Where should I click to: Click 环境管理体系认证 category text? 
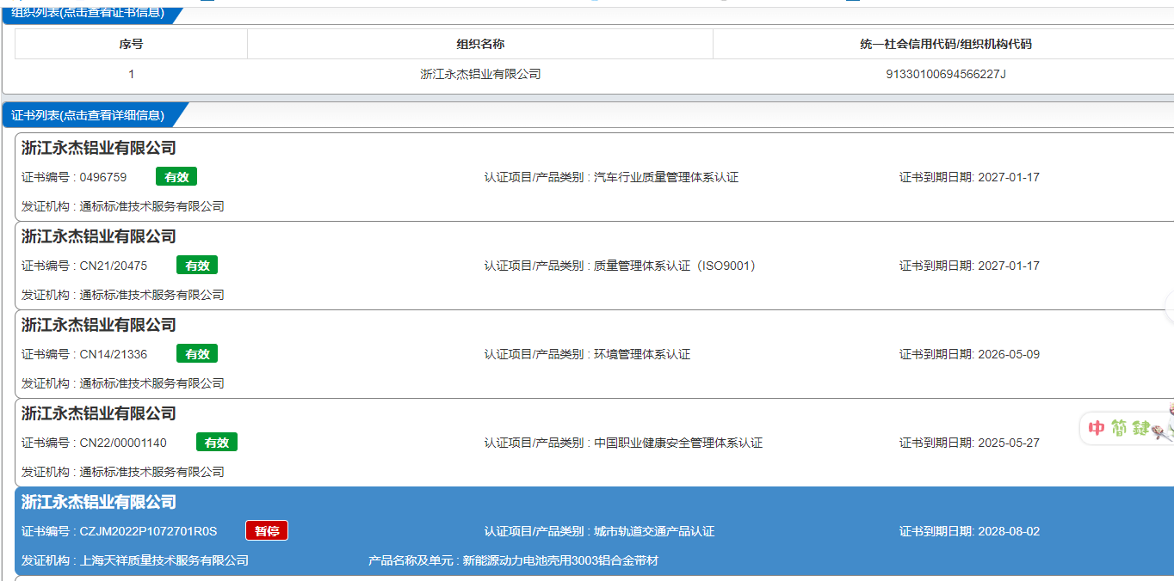pyautogui.click(x=642, y=354)
